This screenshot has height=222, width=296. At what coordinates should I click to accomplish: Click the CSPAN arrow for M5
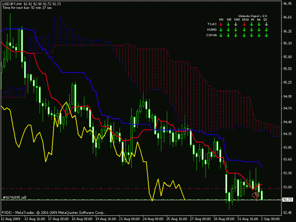228,35
